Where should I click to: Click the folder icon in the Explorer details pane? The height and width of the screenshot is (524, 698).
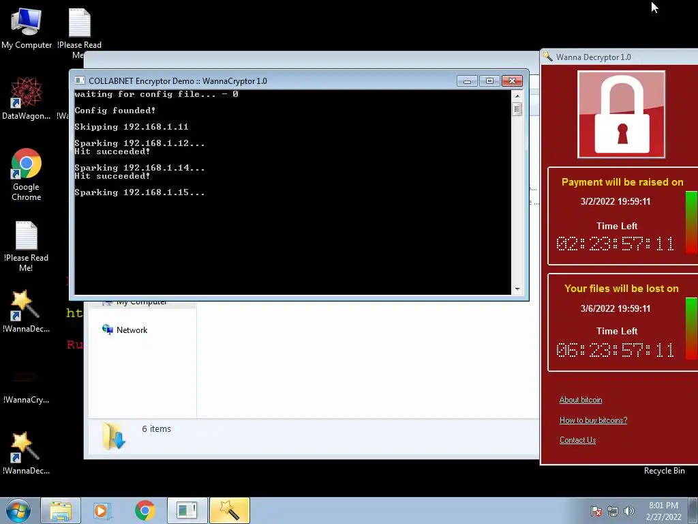(115, 437)
